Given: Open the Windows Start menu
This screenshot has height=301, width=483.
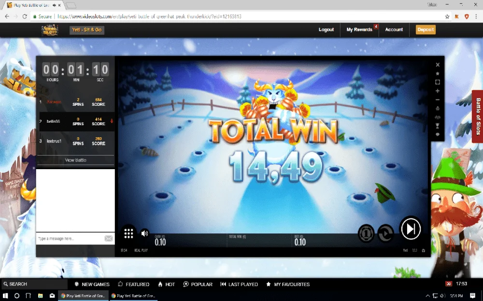Looking at the screenshot, I should pyautogui.click(x=5, y=296).
